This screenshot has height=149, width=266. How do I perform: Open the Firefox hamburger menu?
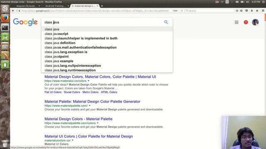tap(263, 11)
